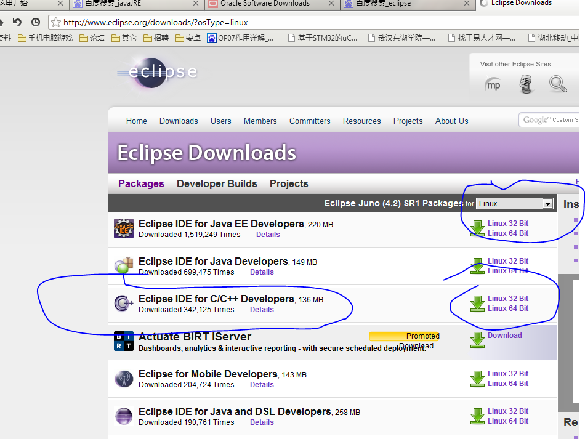Screen dimensions: 585x439
Task: Close the Baidu eclipse search tab
Action: coord(466,3)
